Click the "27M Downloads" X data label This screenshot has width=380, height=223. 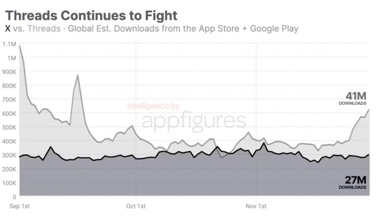coord(353,182)
